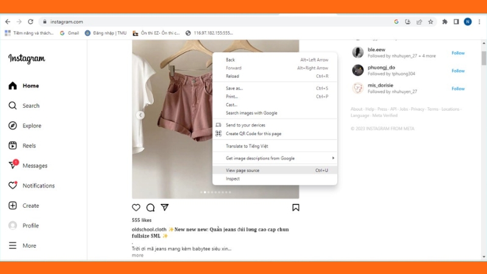Follow the phuongj_do account

coord(458,71)
